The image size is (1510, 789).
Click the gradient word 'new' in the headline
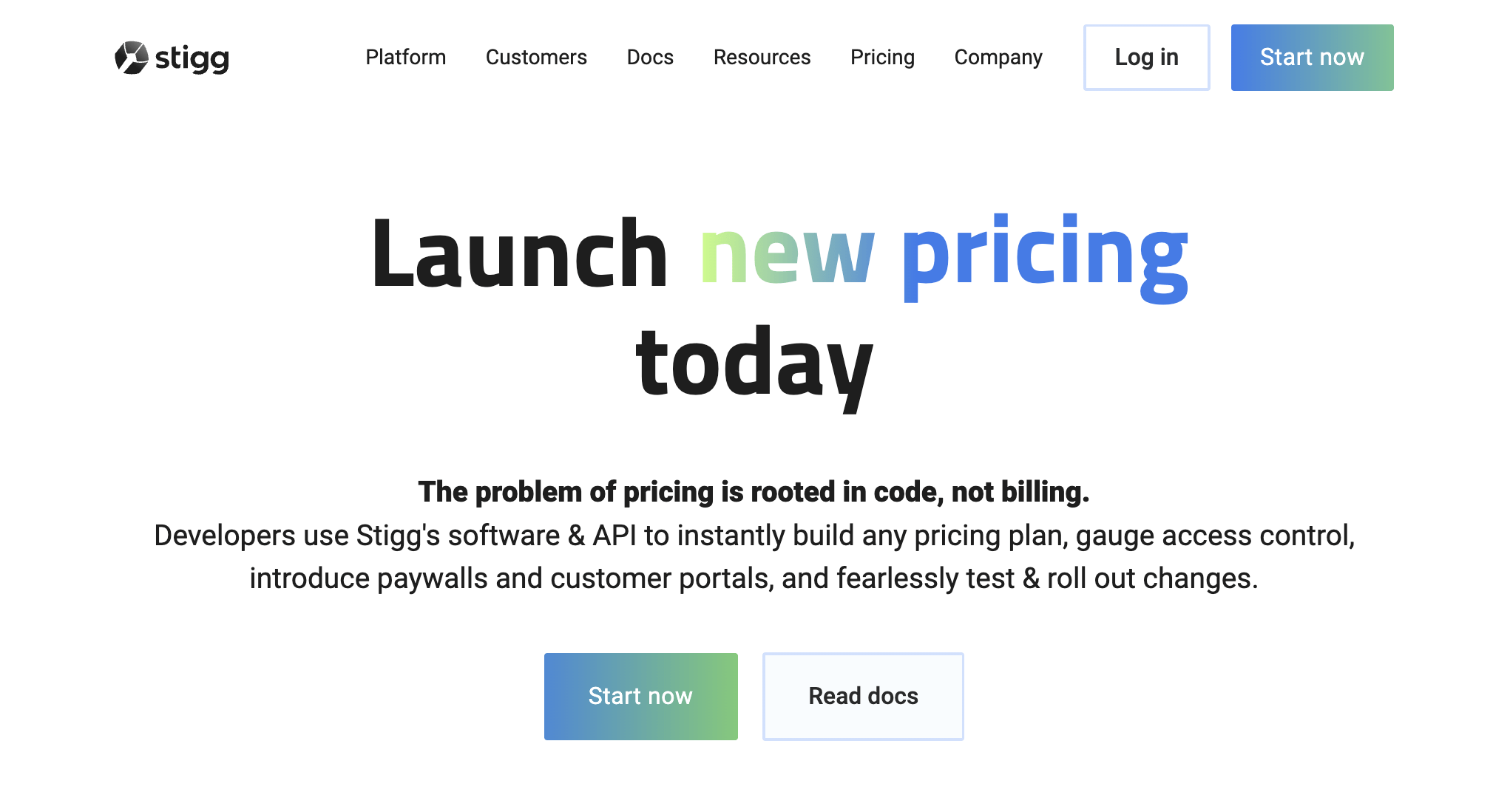(x=785, y=259)
